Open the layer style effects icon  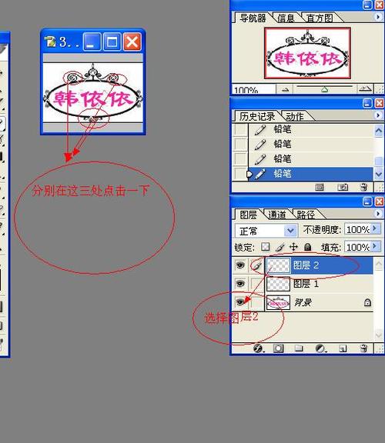tap(258, 348)
